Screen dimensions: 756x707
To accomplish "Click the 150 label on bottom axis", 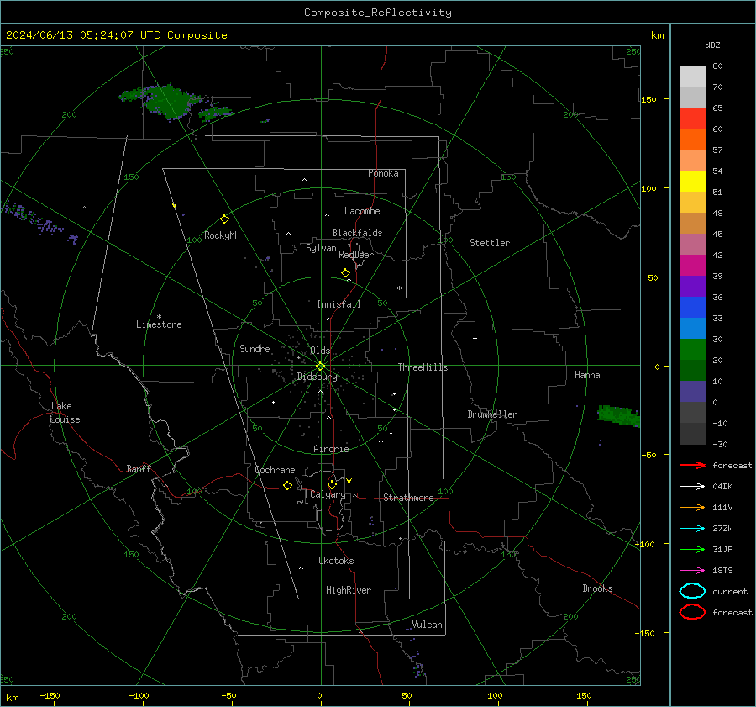I will coord(584,695).
